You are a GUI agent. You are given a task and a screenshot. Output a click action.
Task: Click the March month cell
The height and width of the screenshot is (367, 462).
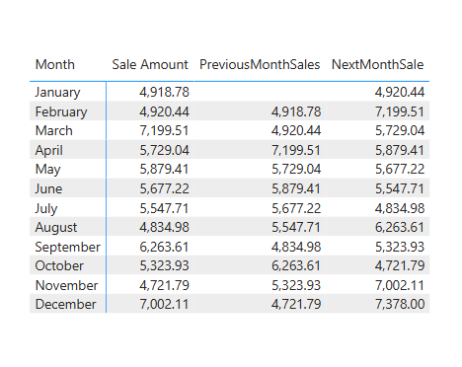[54, 130]
